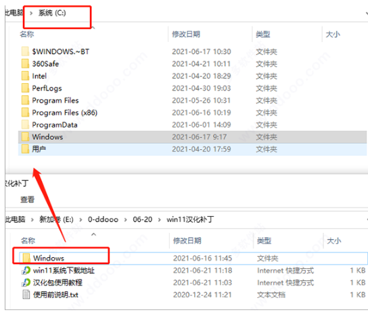Click date 2021-06-16 11:45 in lower window

(x=202, y=258)
